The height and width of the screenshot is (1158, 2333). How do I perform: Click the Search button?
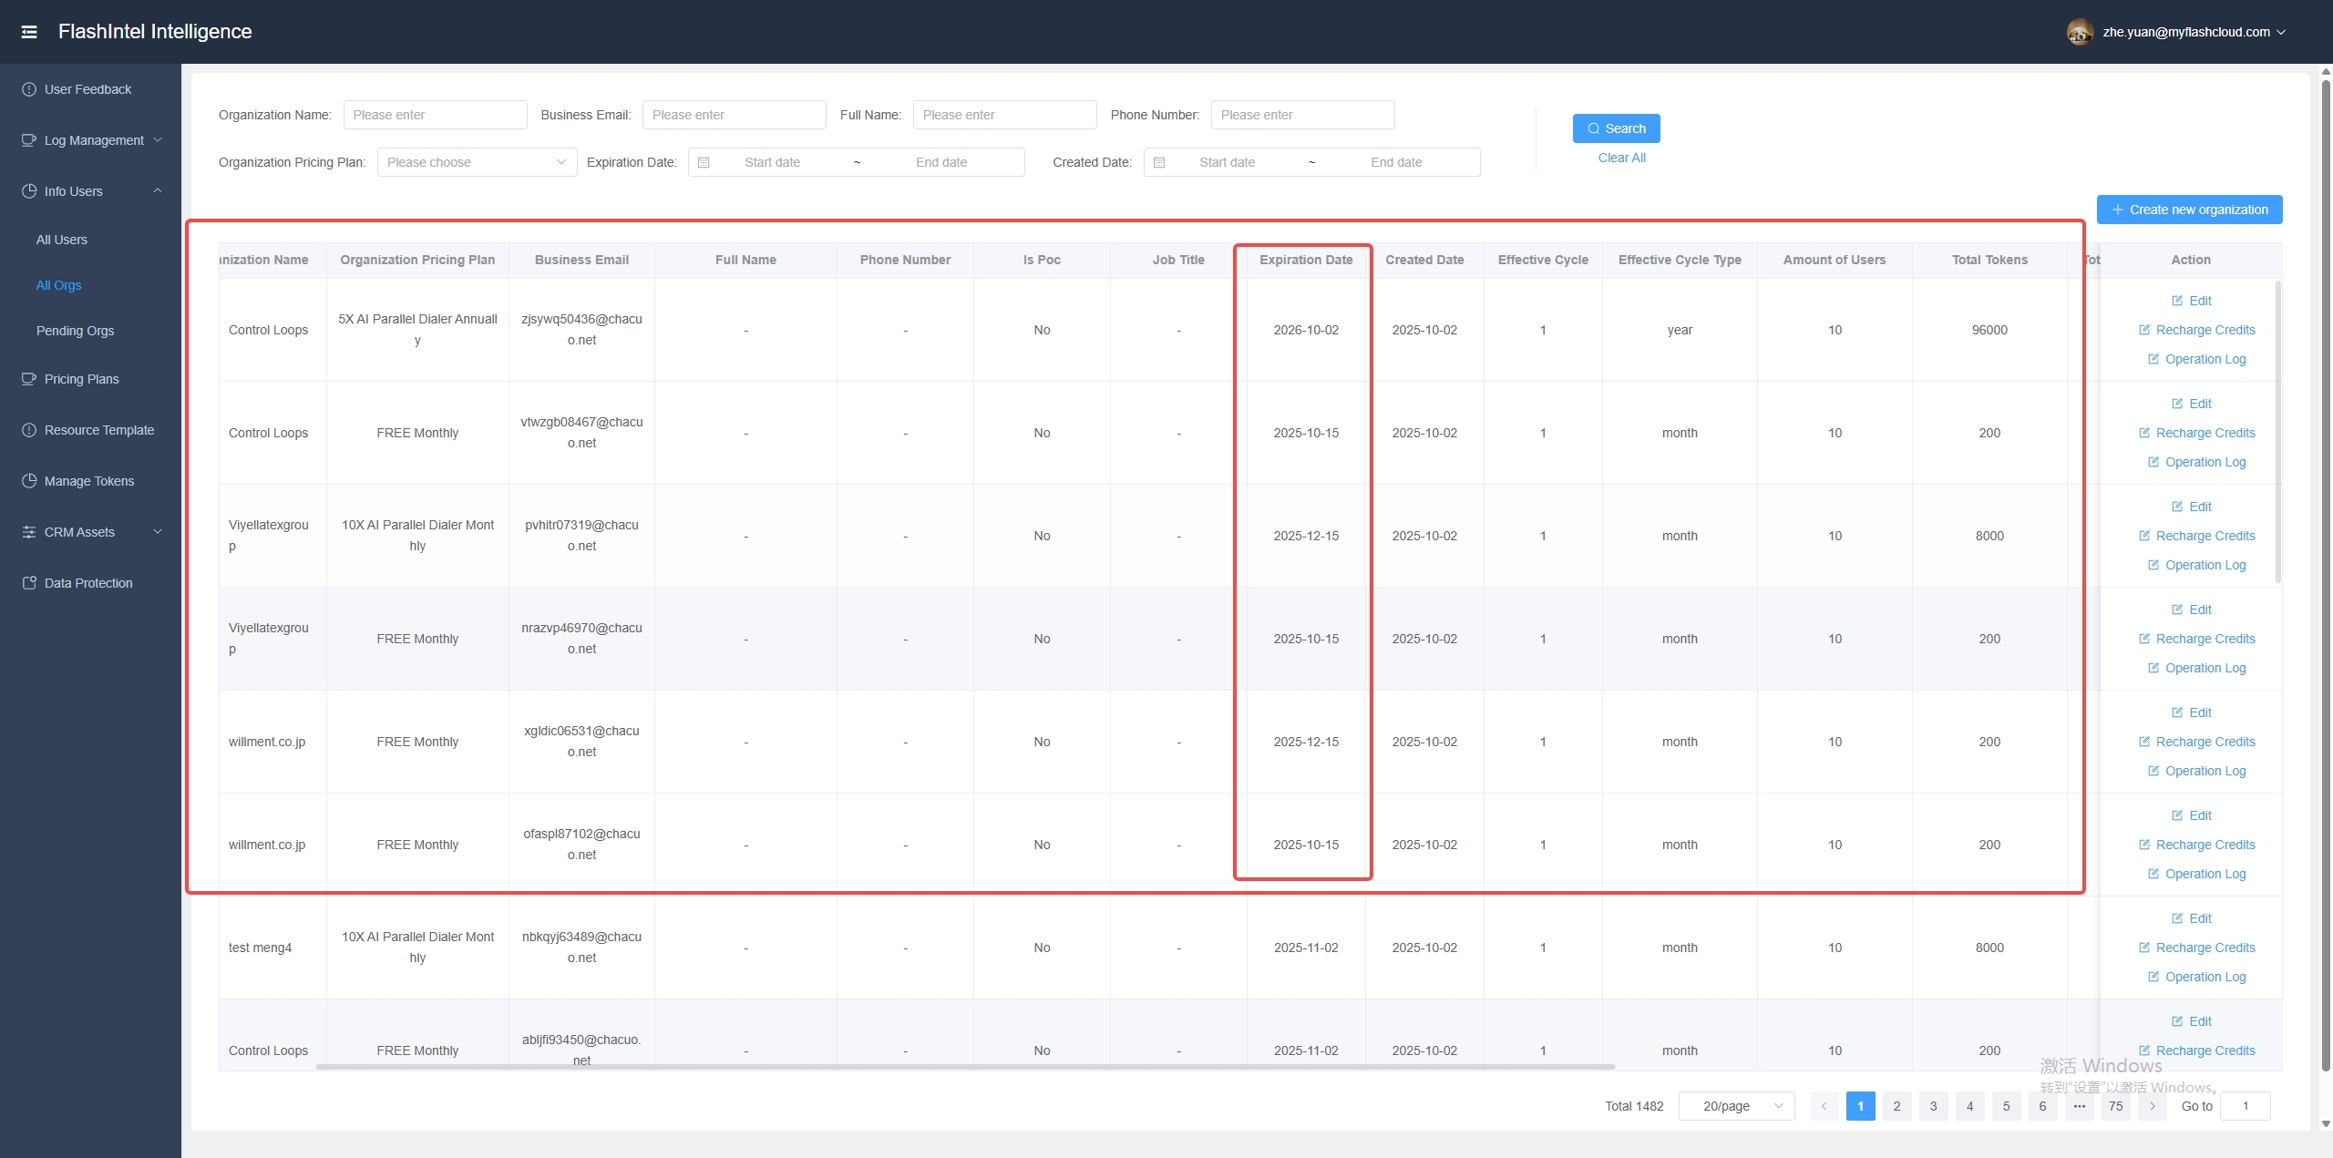(x=1616, y=128)
